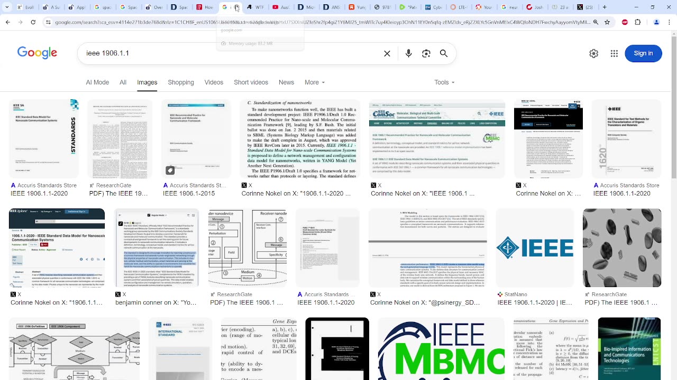
Task: Open the Shopping tab
Action: [181, 82]
